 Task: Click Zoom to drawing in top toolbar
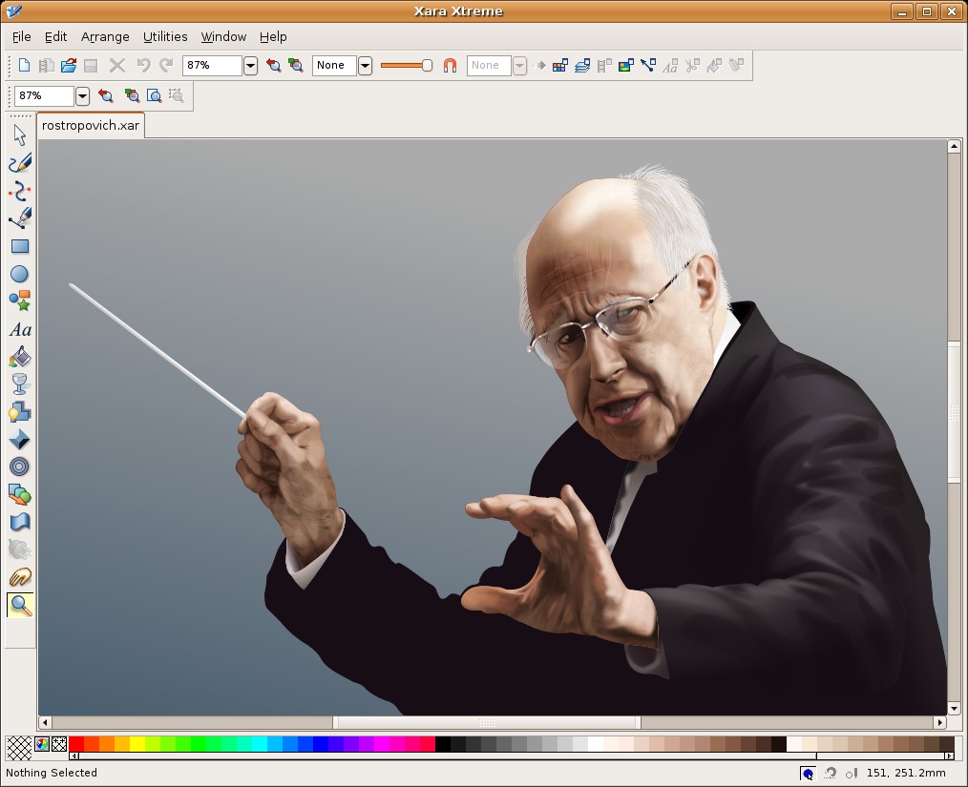(x=296, y=66)
